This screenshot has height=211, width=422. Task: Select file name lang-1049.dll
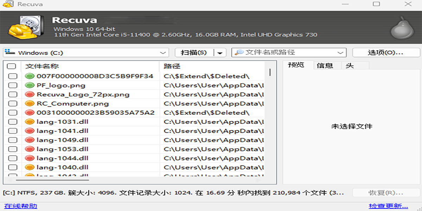[x=62, y=140]
